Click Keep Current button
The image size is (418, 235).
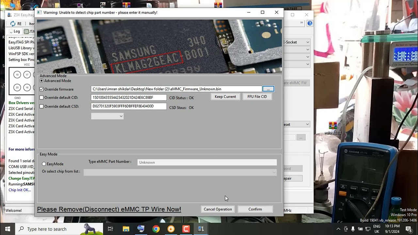[x=225, y=97]
